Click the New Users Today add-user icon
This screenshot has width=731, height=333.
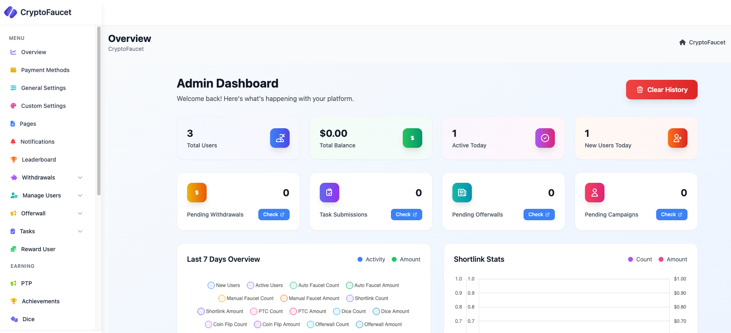point(678,138)
